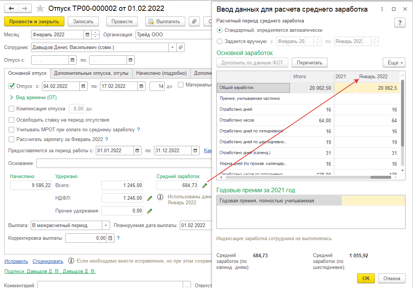Click the Основание input field

coord(124,163)
